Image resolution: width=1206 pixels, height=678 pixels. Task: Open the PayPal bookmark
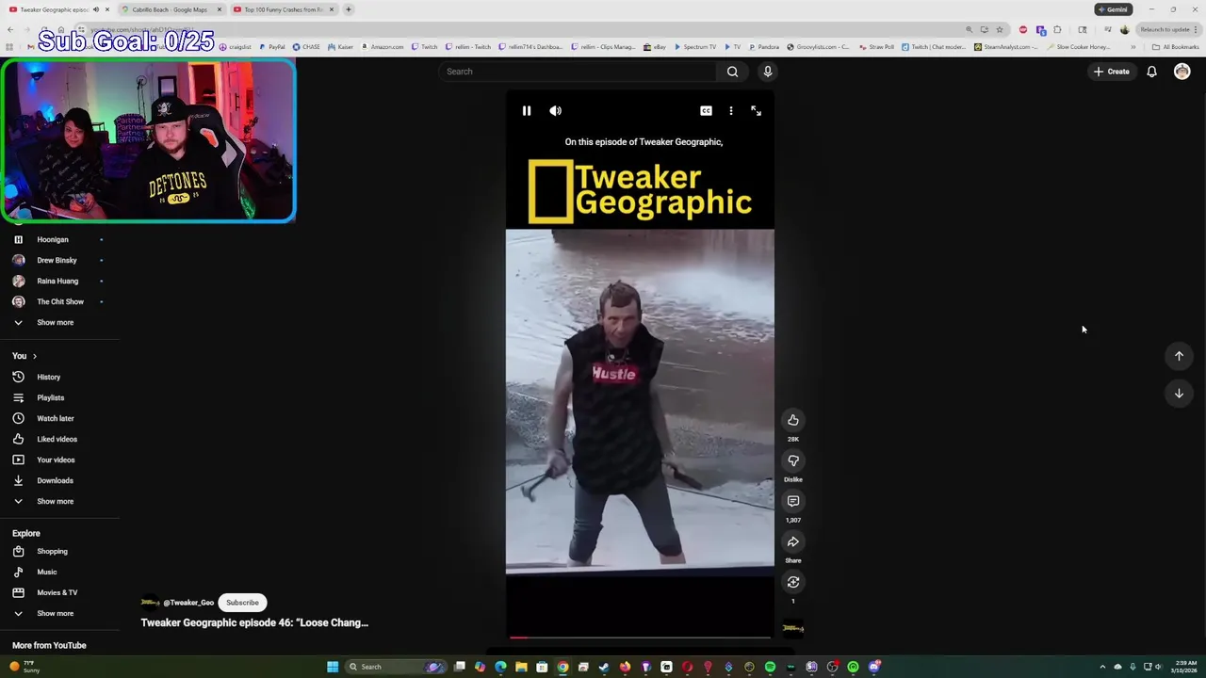tap(271, 46)
